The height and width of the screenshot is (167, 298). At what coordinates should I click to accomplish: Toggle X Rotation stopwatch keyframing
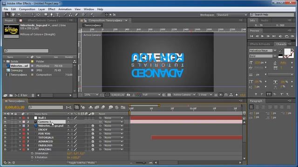point(32,157)
